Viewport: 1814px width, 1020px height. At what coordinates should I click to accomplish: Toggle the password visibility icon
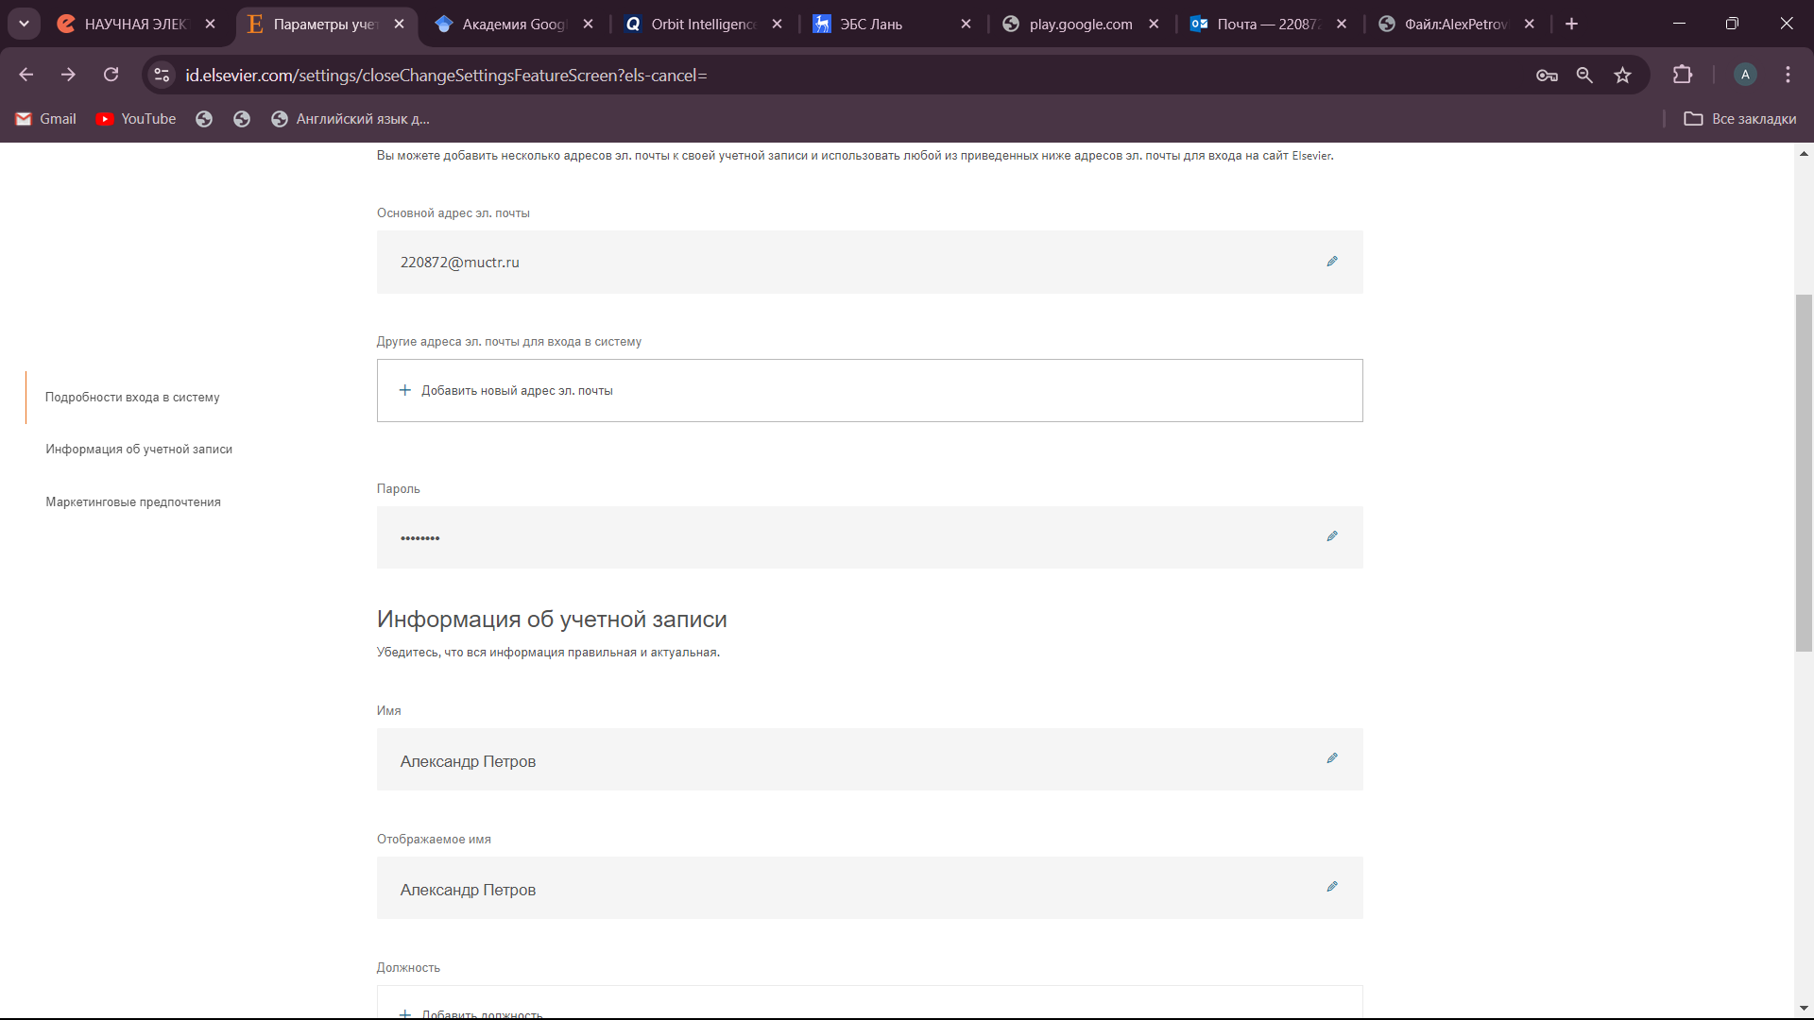1332,535
